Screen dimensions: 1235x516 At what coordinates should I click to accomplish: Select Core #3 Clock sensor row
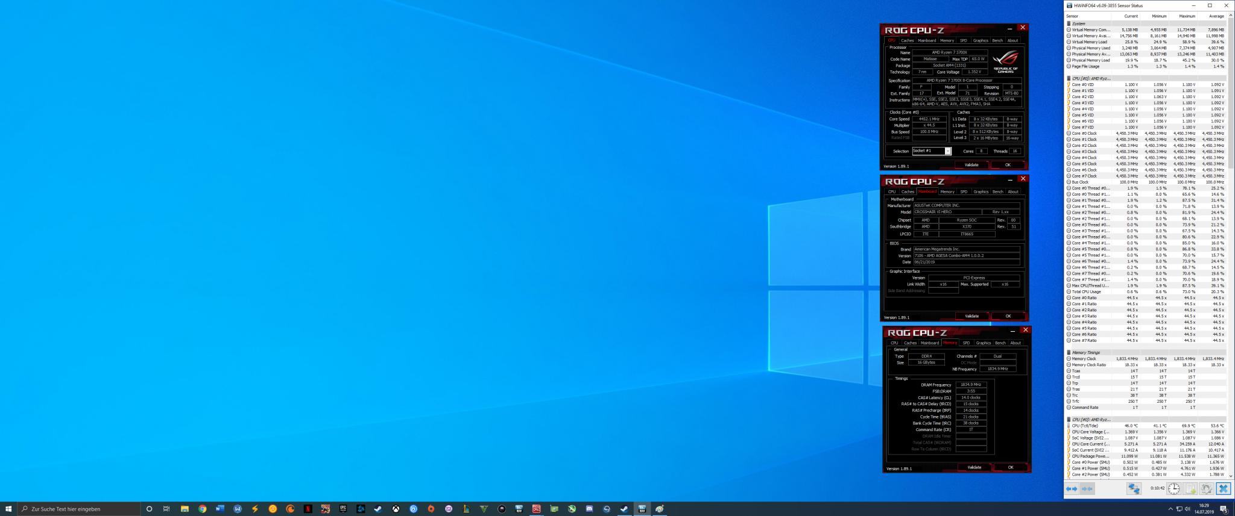[1146, 152]
